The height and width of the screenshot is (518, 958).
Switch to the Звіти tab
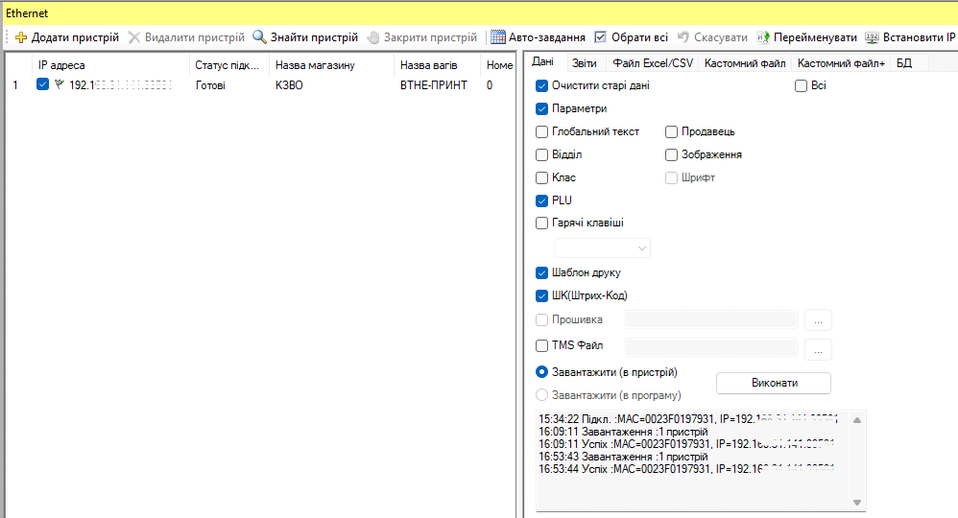coord(584,63)
